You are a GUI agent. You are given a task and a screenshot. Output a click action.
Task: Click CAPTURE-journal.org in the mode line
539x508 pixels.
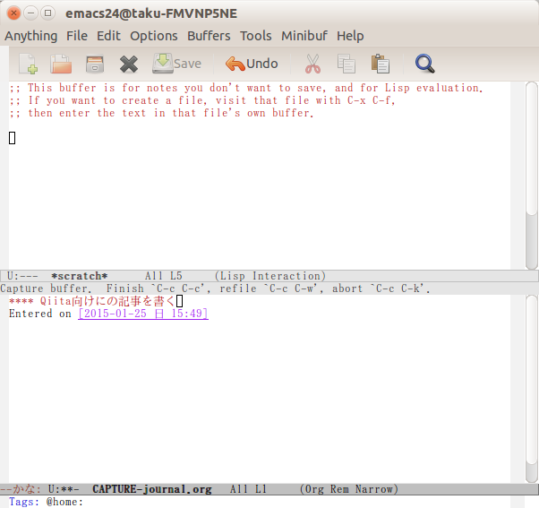coord(152,489)
